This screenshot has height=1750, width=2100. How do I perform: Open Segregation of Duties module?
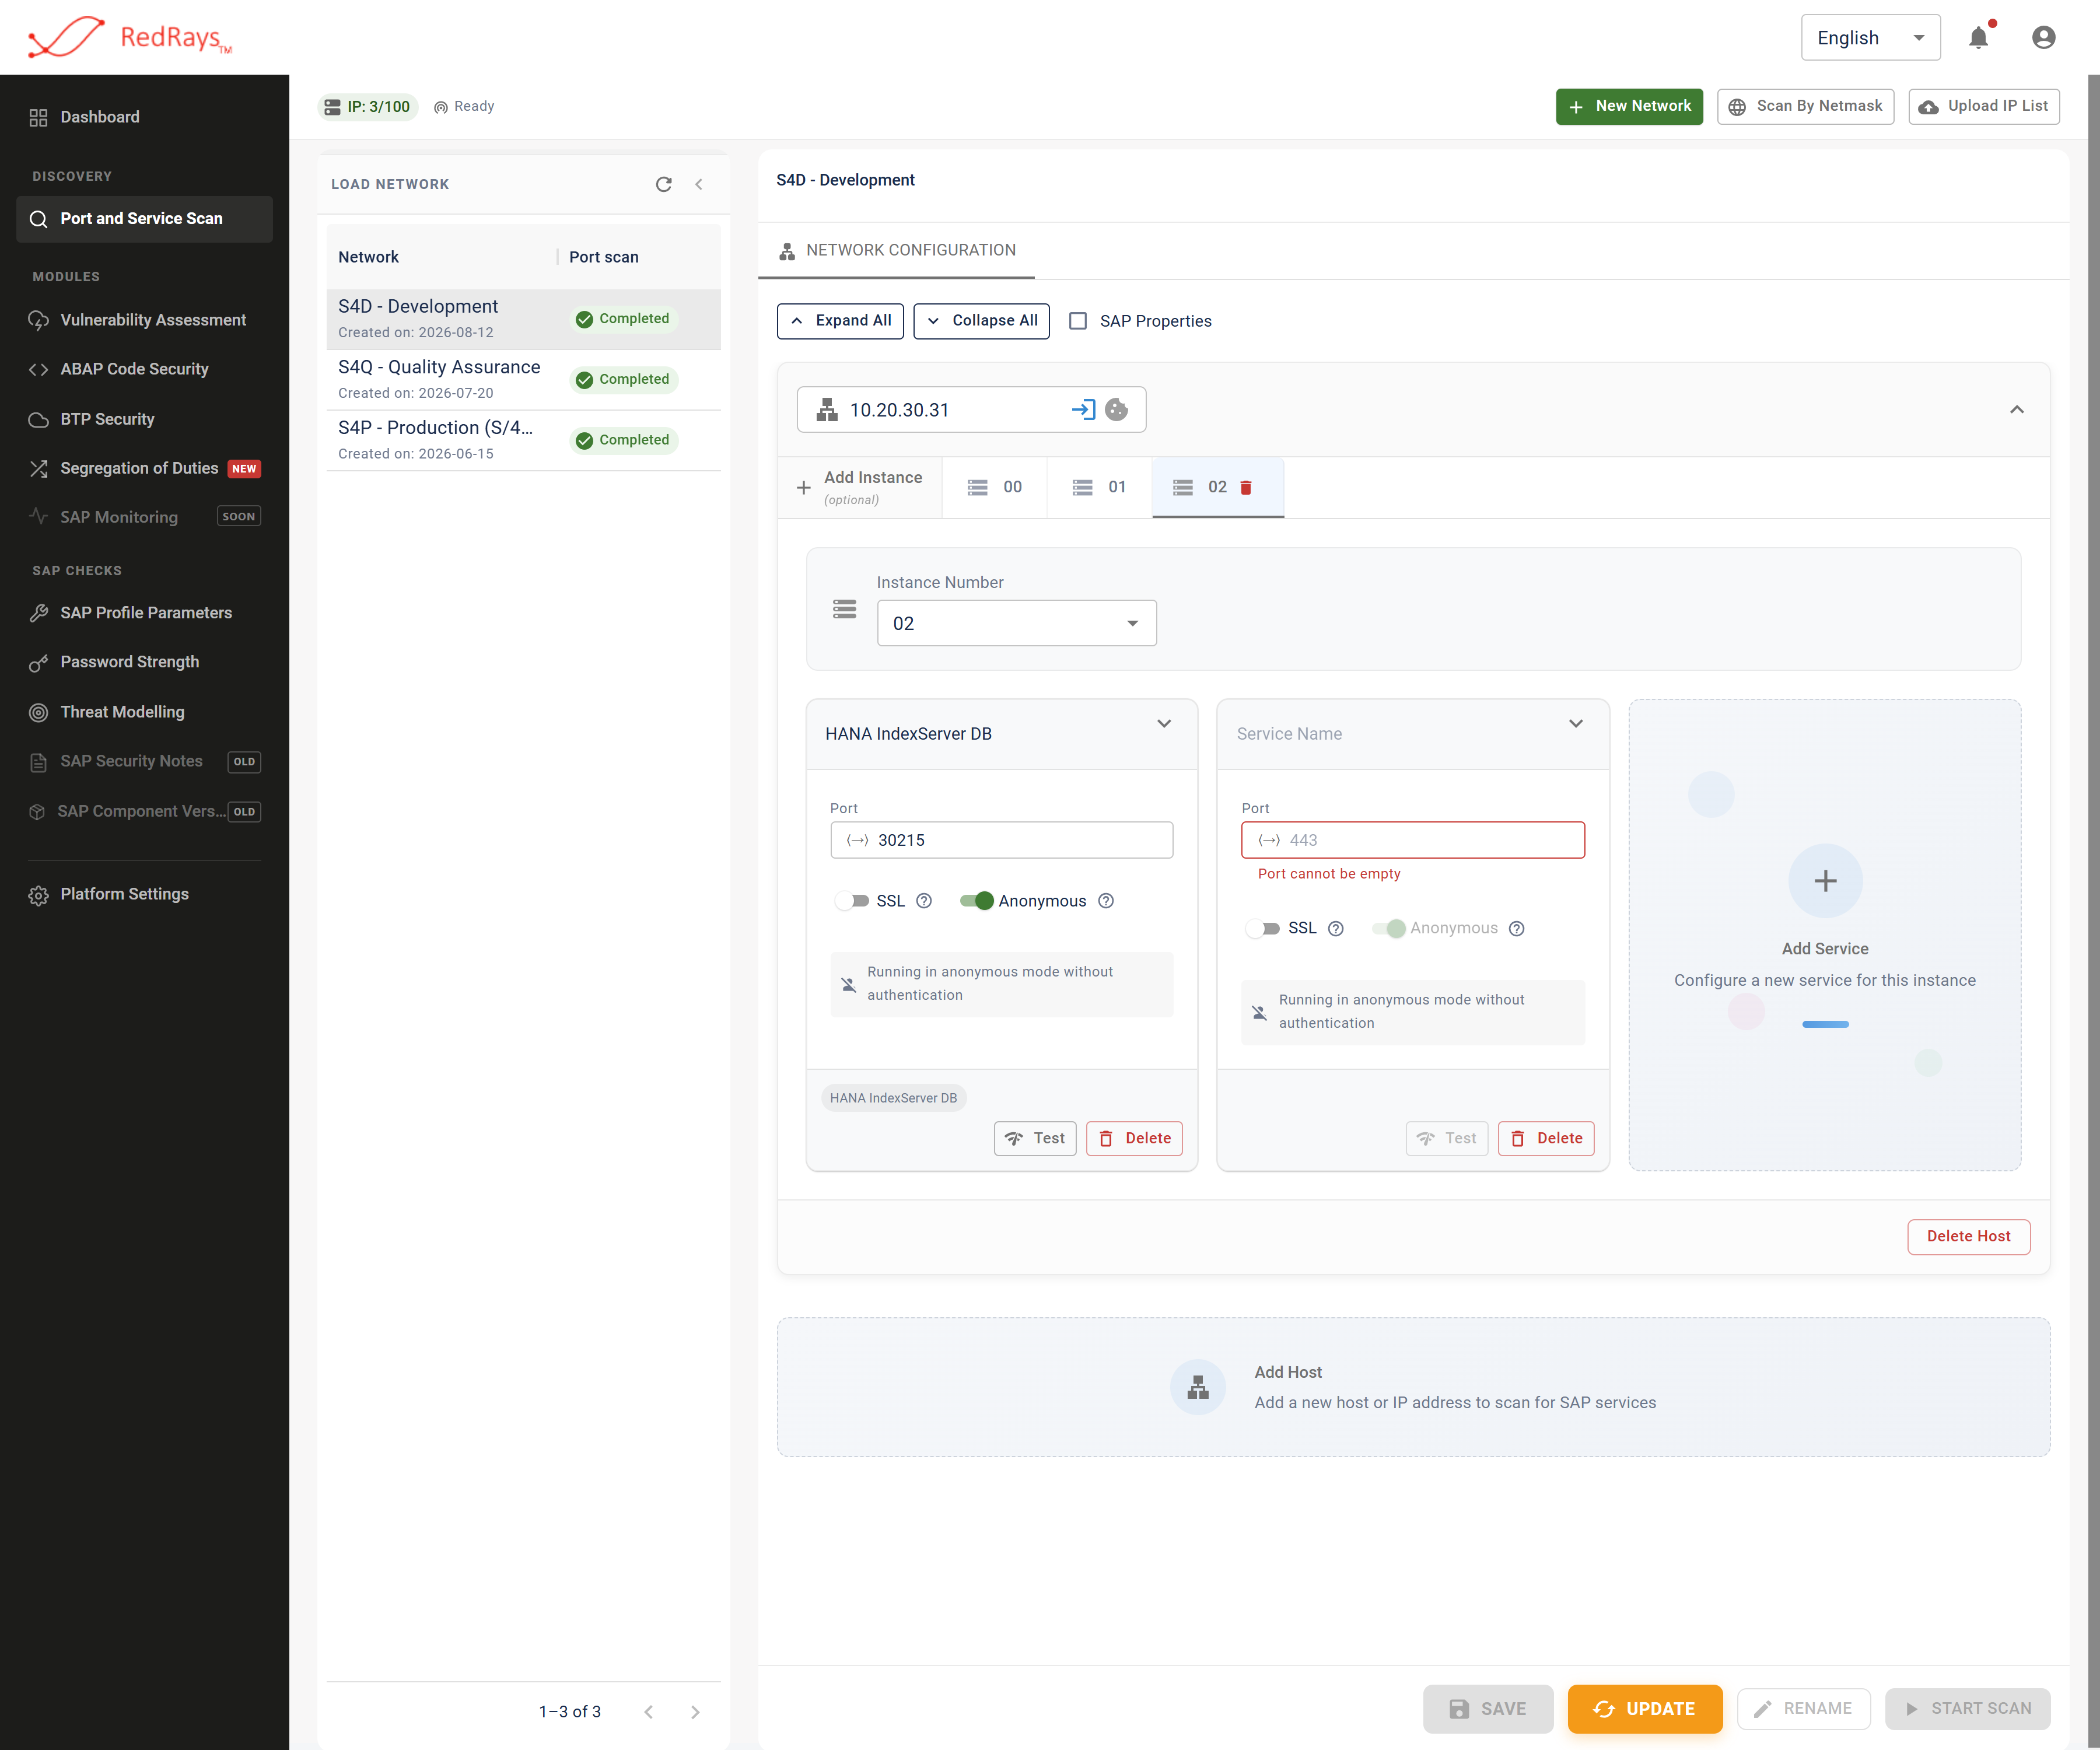144,468
